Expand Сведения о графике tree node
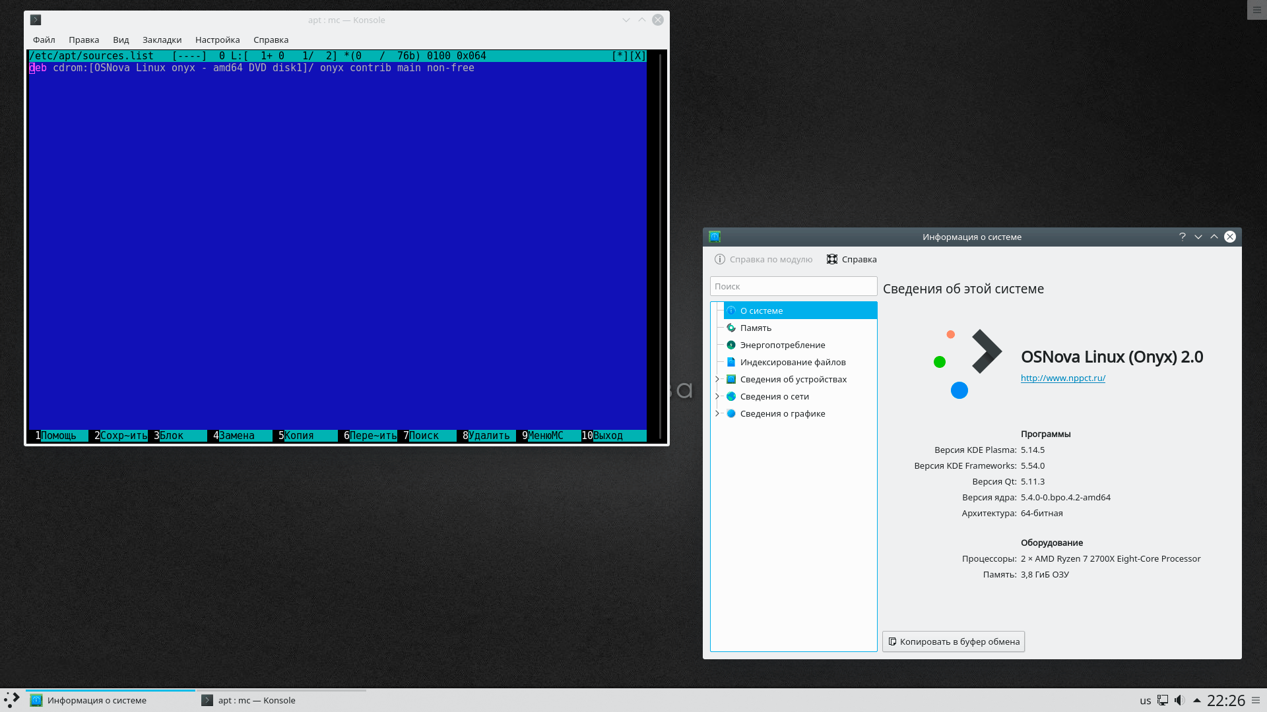This screenshot has height=712, width=1267. 717,413
